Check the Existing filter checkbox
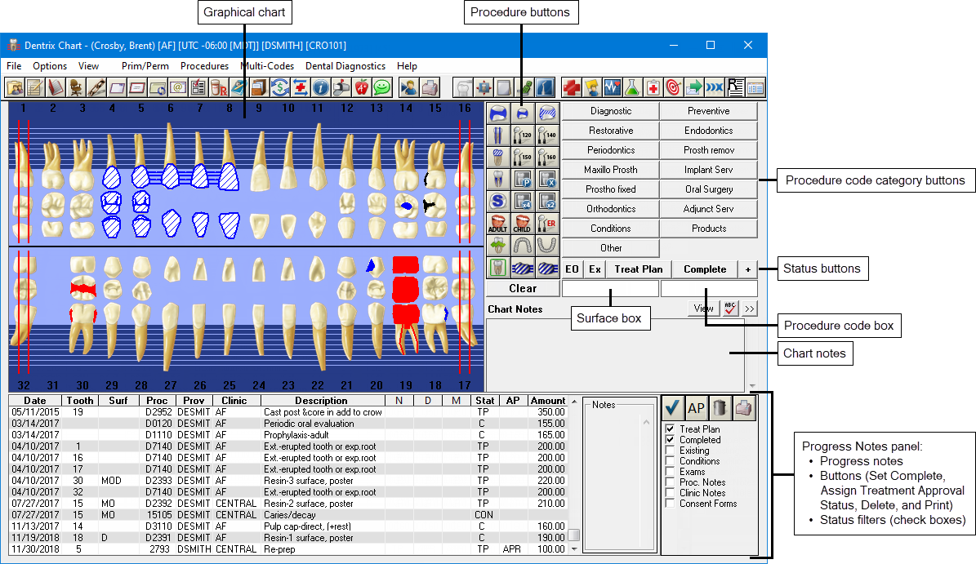 coord(671,451)
